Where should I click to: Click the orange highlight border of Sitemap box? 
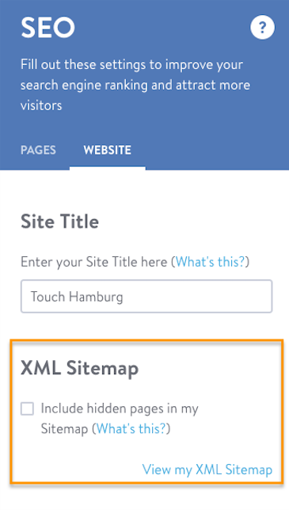pyautogui.click(x=146, y=340)
